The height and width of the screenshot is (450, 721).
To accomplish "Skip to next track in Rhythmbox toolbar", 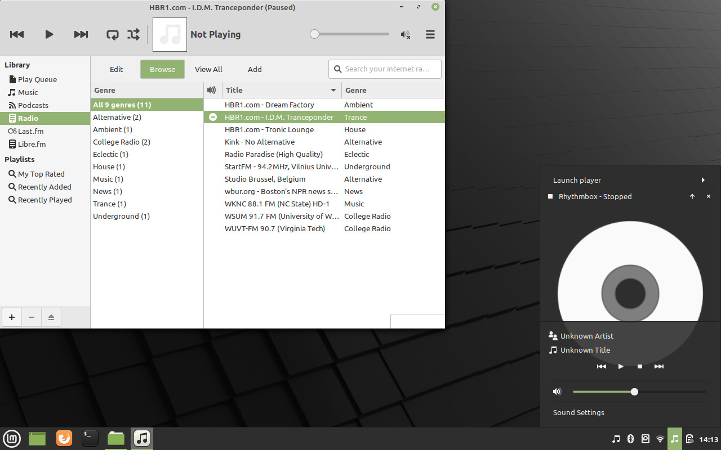I will pyautogui.click(x=81, y=34).
